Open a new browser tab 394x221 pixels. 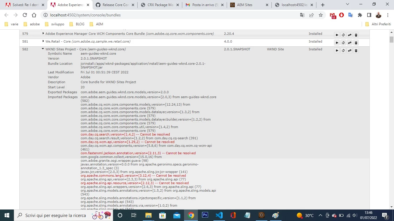pos(323,5)
